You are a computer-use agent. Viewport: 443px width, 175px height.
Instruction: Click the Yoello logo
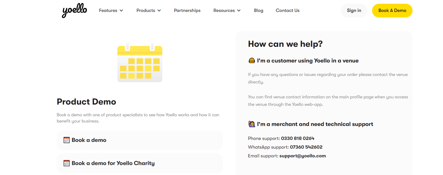[x=74, y=10]
